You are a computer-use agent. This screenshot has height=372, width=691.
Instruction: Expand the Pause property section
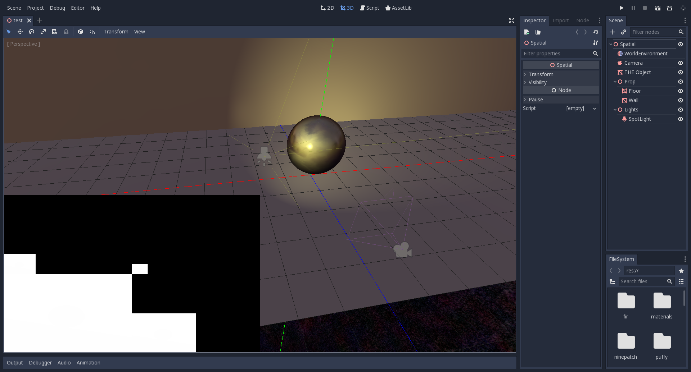[561, 100]
